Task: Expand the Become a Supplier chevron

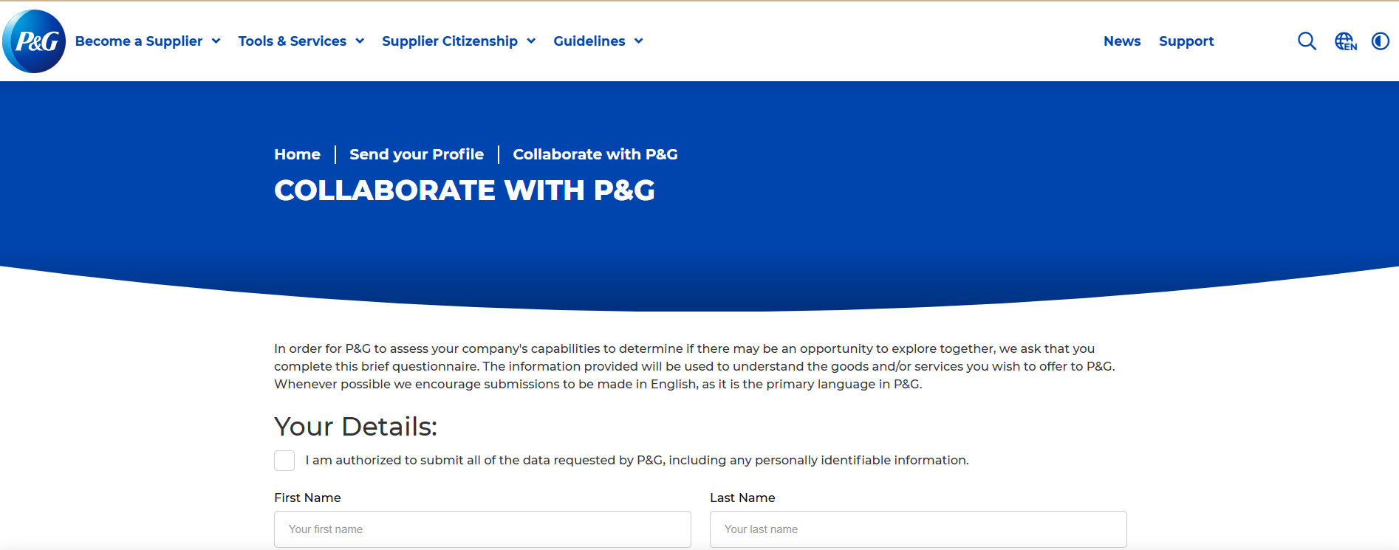Action: pyautogui.click(x=216, y=41)
